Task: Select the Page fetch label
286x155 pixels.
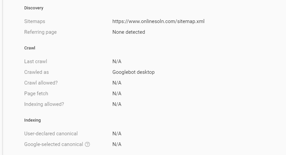Action: pos(36,94)
